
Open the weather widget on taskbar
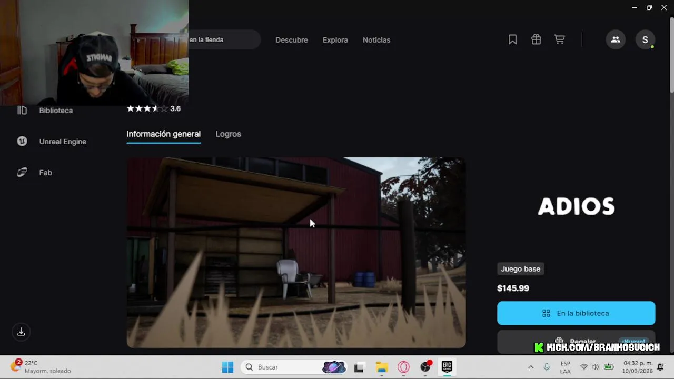click(41, 367)
